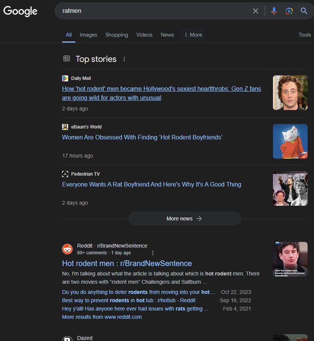Switch to the Videos tab
Viewport: 314px width, 341px height.
pyautogui.click(x=144, y=35)
